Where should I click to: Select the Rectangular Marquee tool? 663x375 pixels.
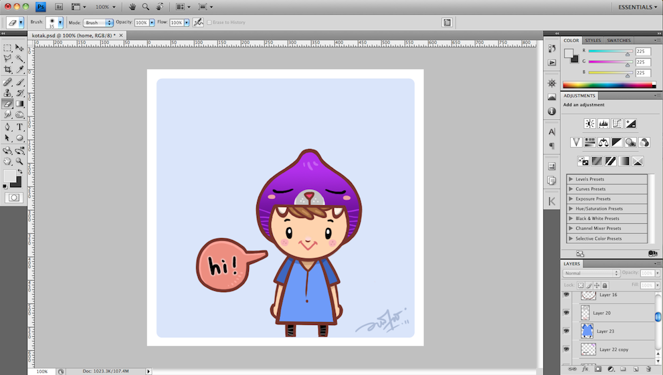(x=7, y=47)
